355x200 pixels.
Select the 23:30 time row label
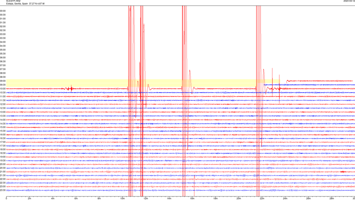tap(3, 190)
